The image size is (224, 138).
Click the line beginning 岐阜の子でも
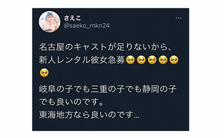108,89
